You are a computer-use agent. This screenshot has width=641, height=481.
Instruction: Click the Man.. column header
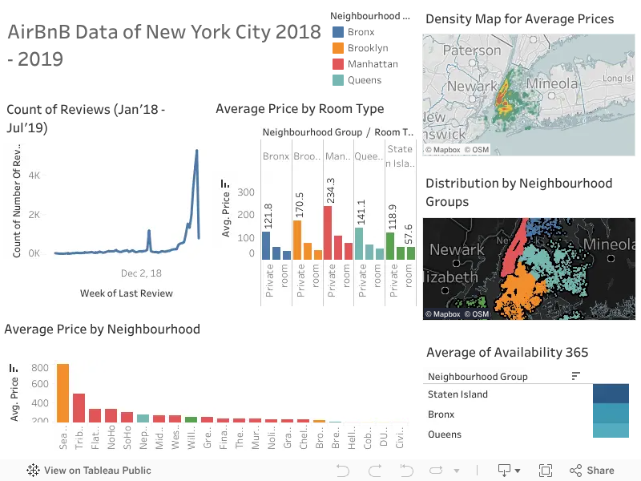[x=338, y=156]
